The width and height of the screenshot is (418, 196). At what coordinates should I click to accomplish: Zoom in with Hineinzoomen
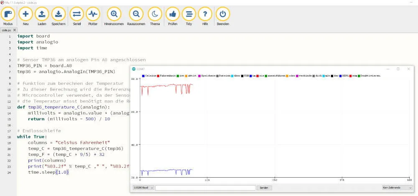click(x=114, y=14)
